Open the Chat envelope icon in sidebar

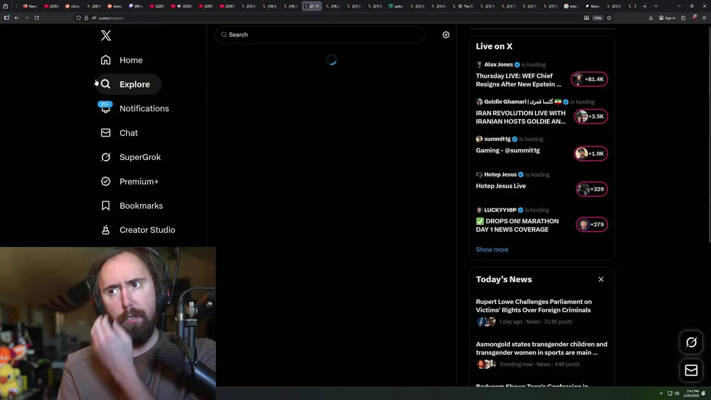click(x=106, y=133)
